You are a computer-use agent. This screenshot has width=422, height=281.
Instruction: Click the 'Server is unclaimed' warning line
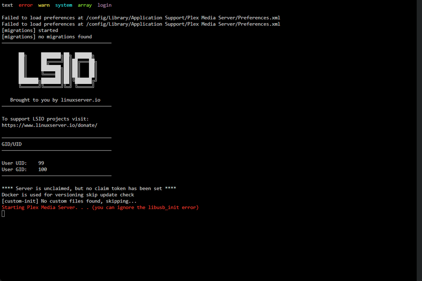click(x=89, y=189)
